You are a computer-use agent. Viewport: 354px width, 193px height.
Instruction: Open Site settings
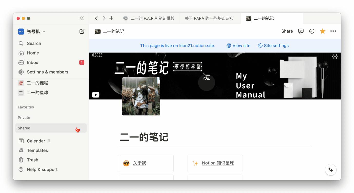273,46
